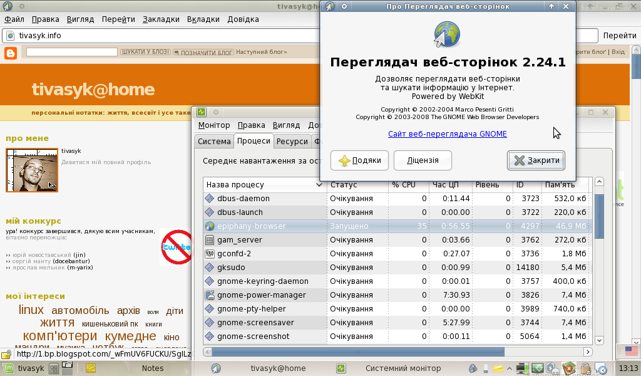The height and width of the screenshot is (376, 641).
Task: Click the process list horizontal scrollbar thumb
Action: [x=357, y=352]
